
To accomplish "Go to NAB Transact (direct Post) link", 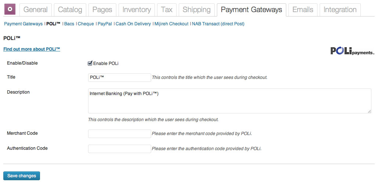I will (218, 24).
